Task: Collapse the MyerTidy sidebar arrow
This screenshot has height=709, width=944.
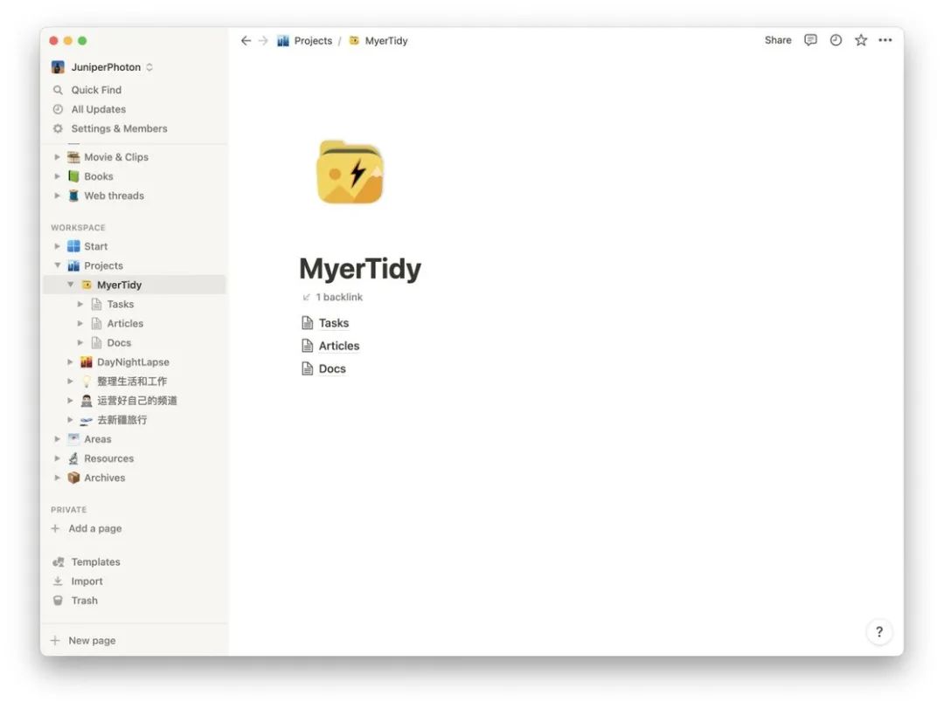Action: [71, 285]
